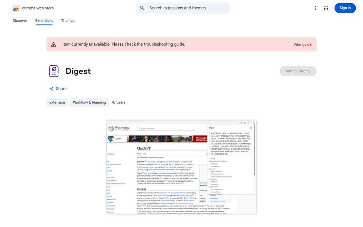The width and height of the screenshot is (363, 227).
Task: Open the Themes tab
Action: coord(68,21)
